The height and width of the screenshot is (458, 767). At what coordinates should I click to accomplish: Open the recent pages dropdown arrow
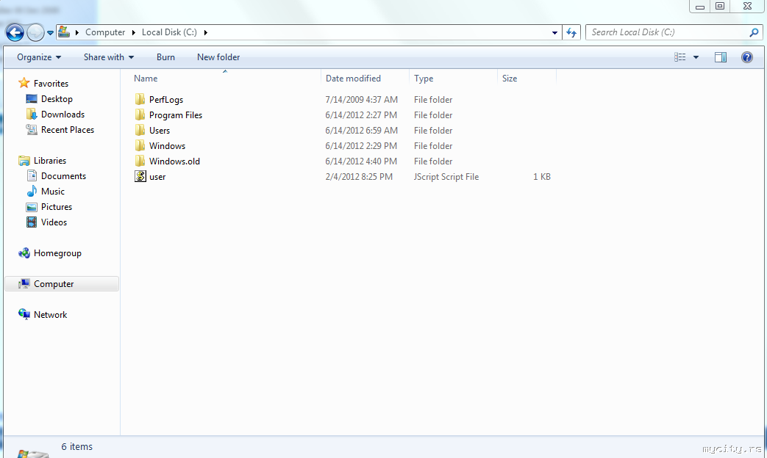pos(50,33)
